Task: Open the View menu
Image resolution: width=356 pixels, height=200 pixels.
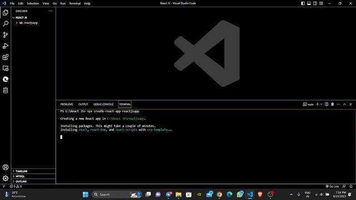Action: coord(46,3)
